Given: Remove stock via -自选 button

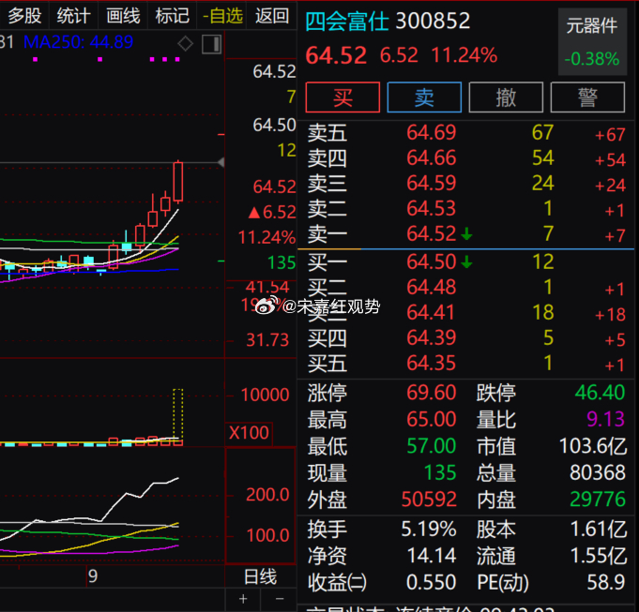Looking at the screenshot, I should pyautogui.click(x=222, y=15).
